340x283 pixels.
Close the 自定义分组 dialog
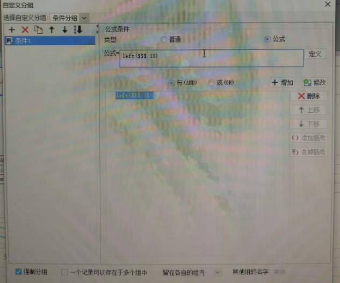pyautogui.click(x=328, y=4)
